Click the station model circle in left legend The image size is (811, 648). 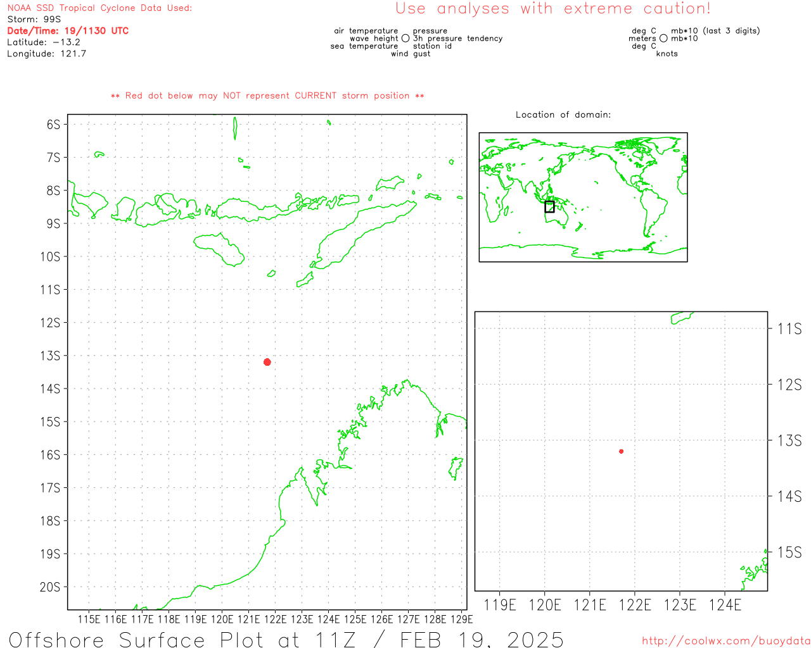click(405, 38)
